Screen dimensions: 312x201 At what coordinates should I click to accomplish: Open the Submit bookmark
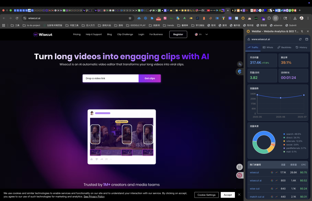coord(291,25)
